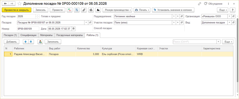This screenshot has height=99, width=239.
Task: Open the calendar picker for Дата
Action: tap(74, 29)
